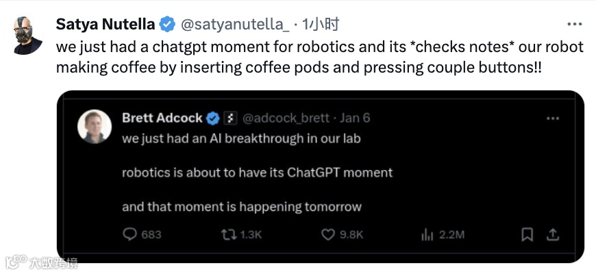Image resolution: width=596 pixels, height=274 pixels.
Task: Open the Jan 6 date on the quoted tweet
Action: [x=355, y=119]
